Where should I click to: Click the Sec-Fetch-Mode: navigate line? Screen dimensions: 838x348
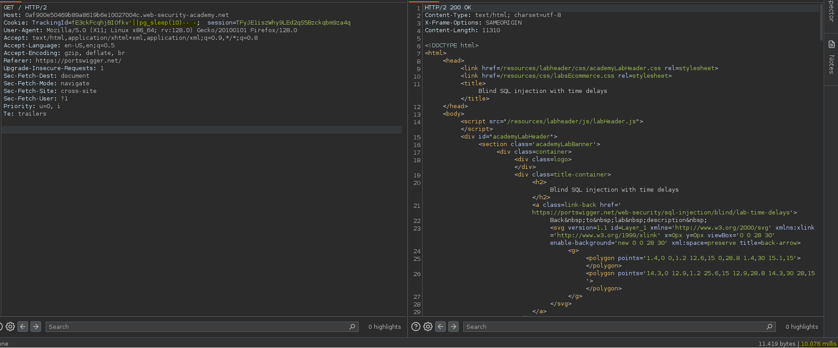tap(47, 84)
